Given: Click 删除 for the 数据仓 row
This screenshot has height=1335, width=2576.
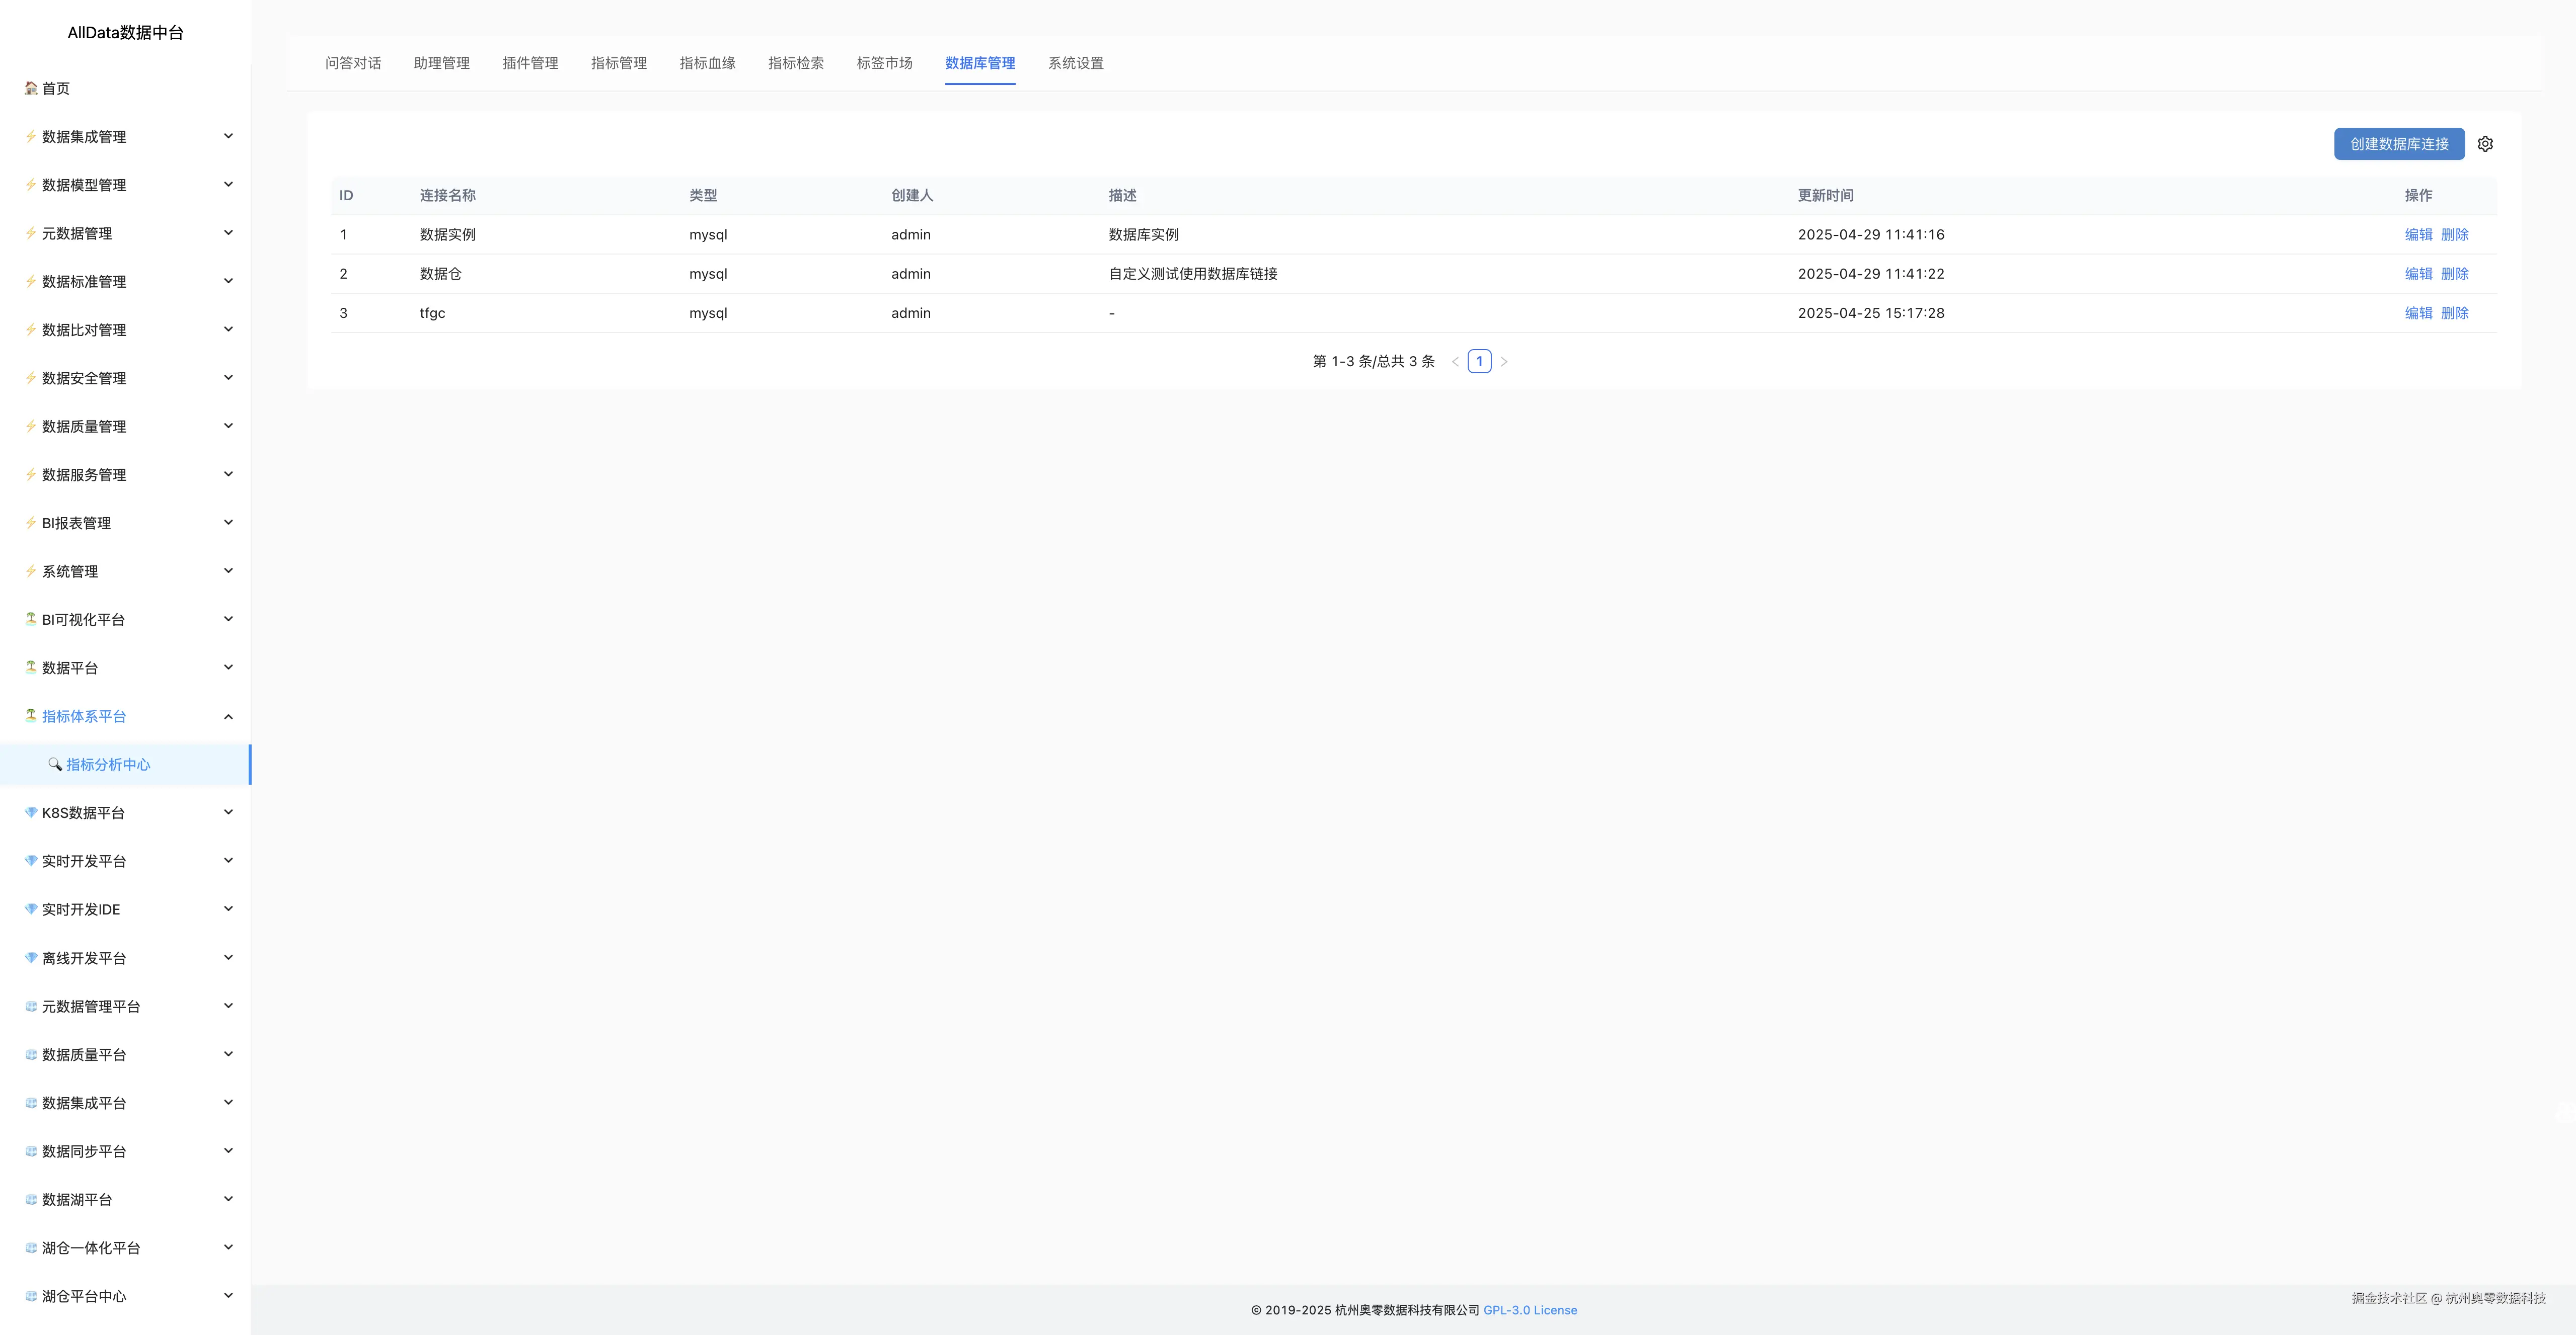Looking at the screenshot, I should pos(2454,274).
